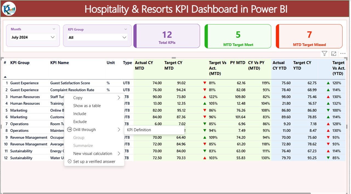Choose Exclude from the context menu
The height and width of the screenshot is (194, 351).
tap(80, 122)
